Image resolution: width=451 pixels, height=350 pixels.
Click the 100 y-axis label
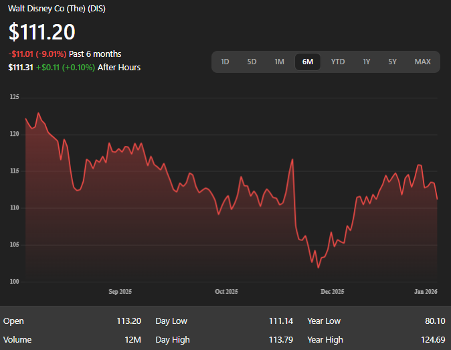point(14,282)
